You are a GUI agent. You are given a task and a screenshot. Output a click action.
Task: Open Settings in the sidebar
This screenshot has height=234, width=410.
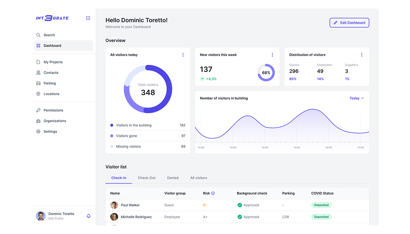50,132
